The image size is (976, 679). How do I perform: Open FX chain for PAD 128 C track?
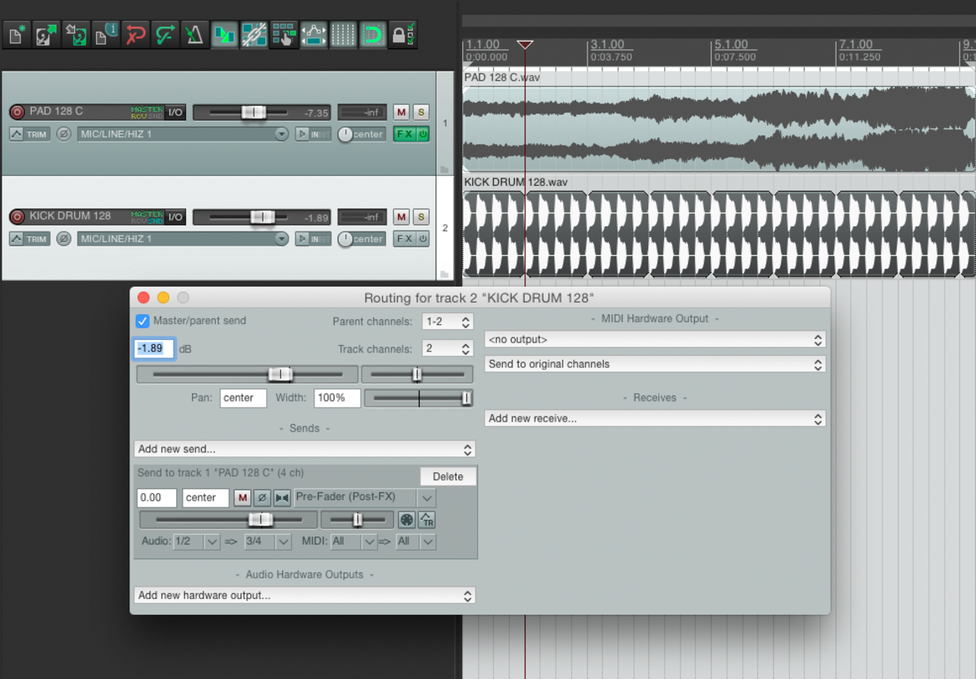[x=405, y=134]
